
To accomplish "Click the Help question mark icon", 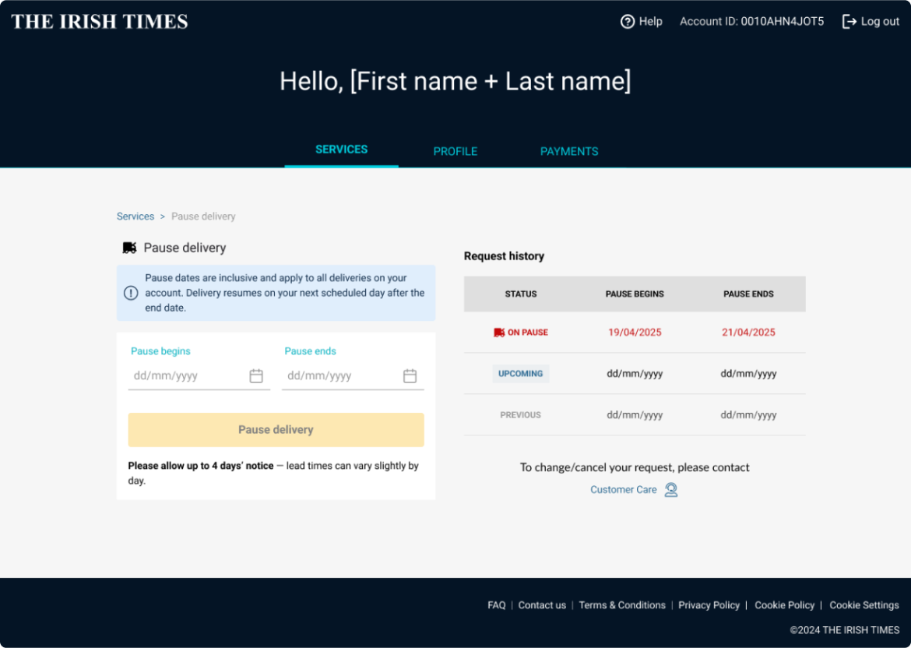I will coord(628,22).
